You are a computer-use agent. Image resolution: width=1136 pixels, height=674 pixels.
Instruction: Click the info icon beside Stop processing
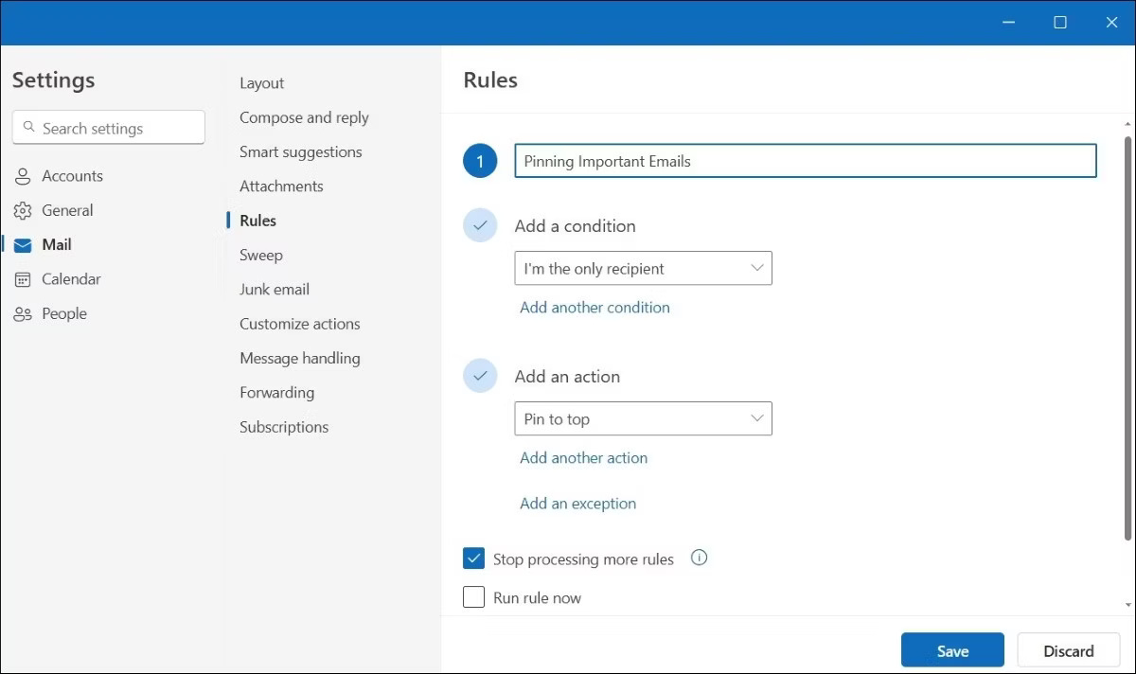coord(700,558)
